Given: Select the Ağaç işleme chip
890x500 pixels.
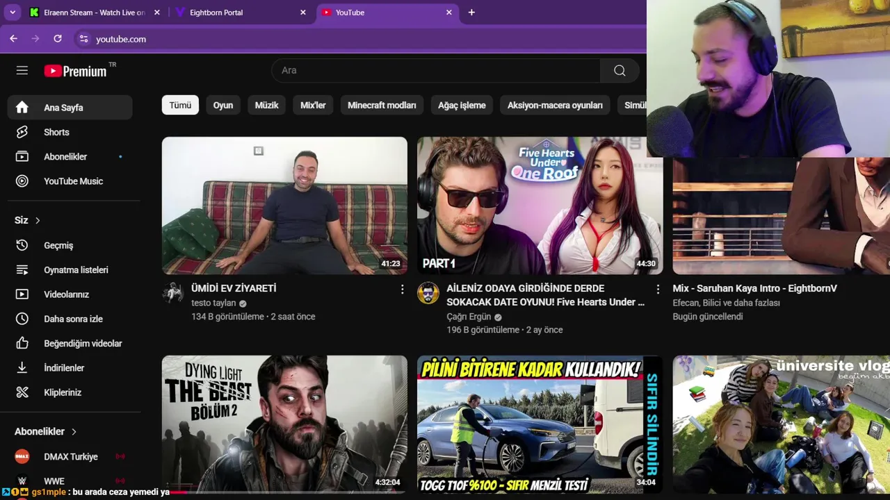Looking at the screenshot, I should point(462,105).
